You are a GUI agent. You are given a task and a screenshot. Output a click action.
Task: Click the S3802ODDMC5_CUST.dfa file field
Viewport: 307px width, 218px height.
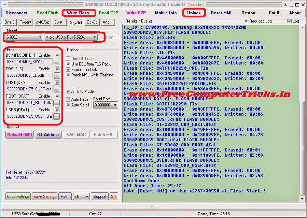pos(29,89)
